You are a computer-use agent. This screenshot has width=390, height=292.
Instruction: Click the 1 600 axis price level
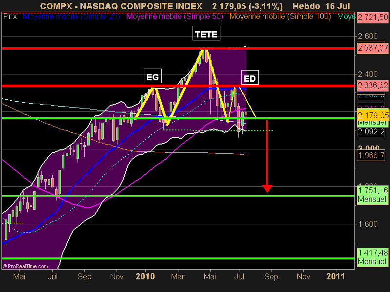[x=368, y=224]
